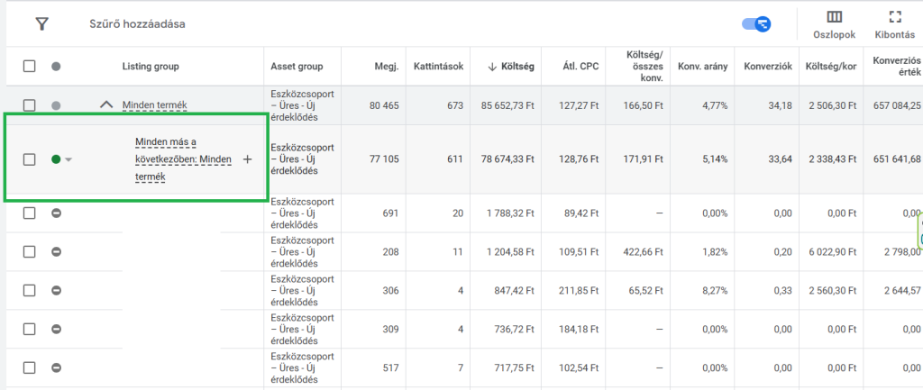
Task: Click green status dot of Minden más row
Action: pyautogui.click(x=56, y=159)
